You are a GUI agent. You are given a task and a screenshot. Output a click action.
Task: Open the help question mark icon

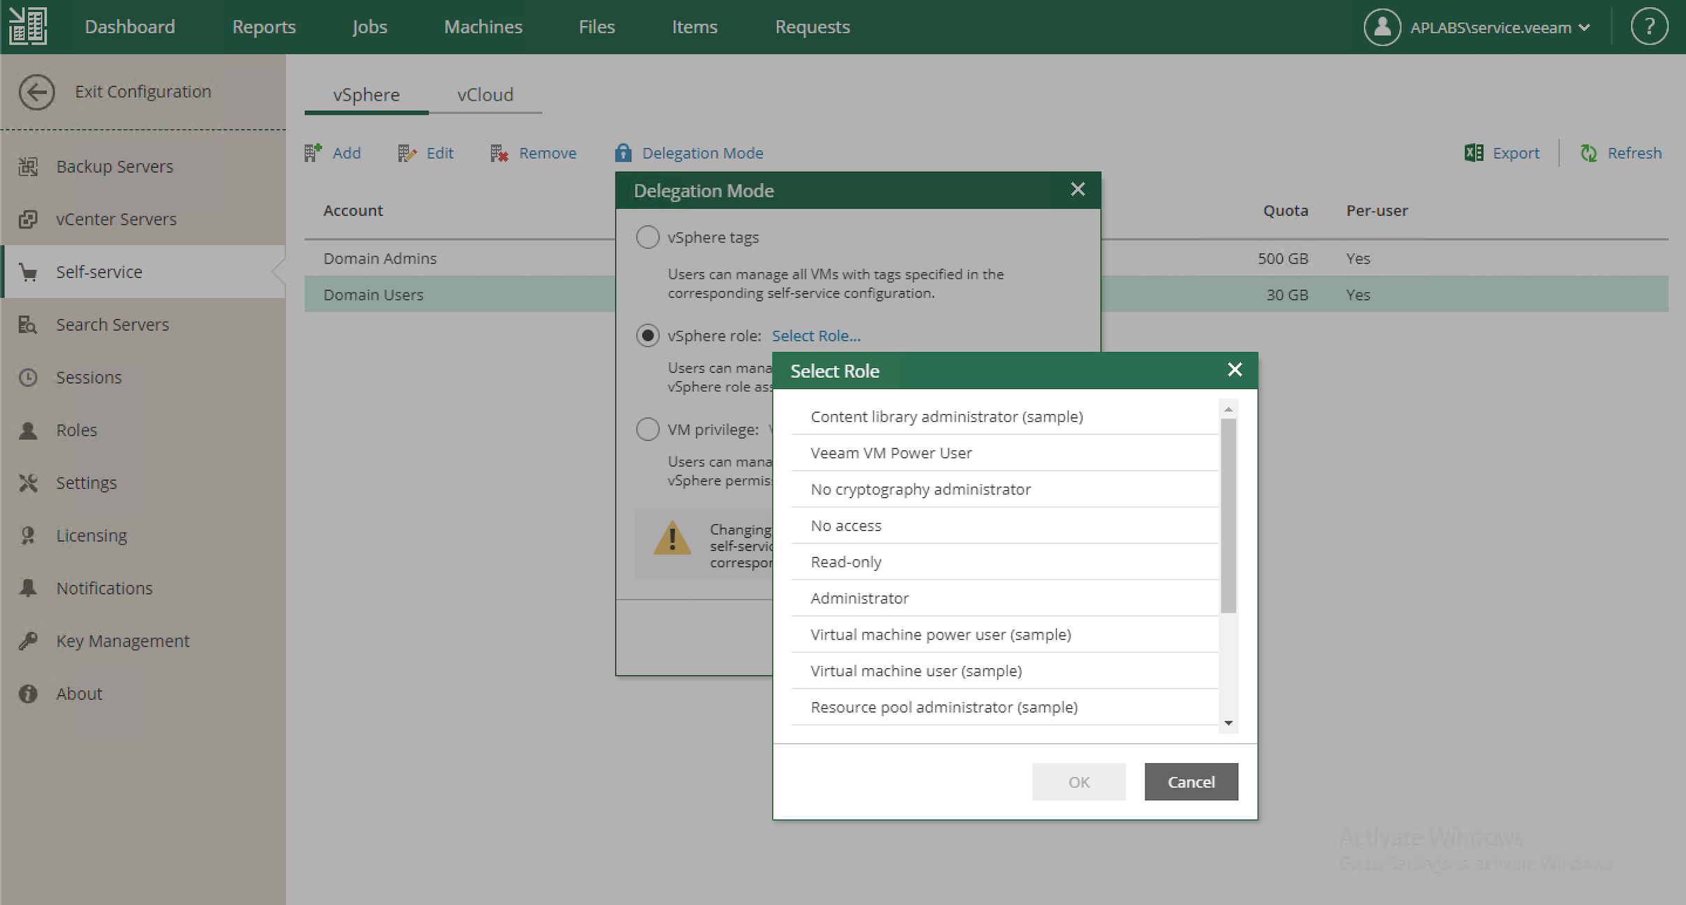(x=1649, y=27)
